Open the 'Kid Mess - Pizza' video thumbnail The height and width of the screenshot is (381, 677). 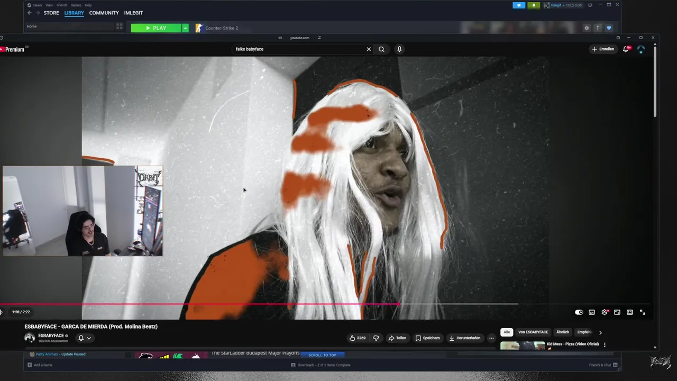tap(523, 346)
